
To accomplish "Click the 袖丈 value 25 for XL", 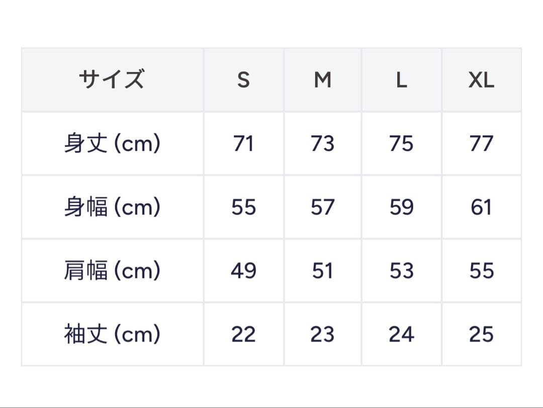I will (481, 334).
